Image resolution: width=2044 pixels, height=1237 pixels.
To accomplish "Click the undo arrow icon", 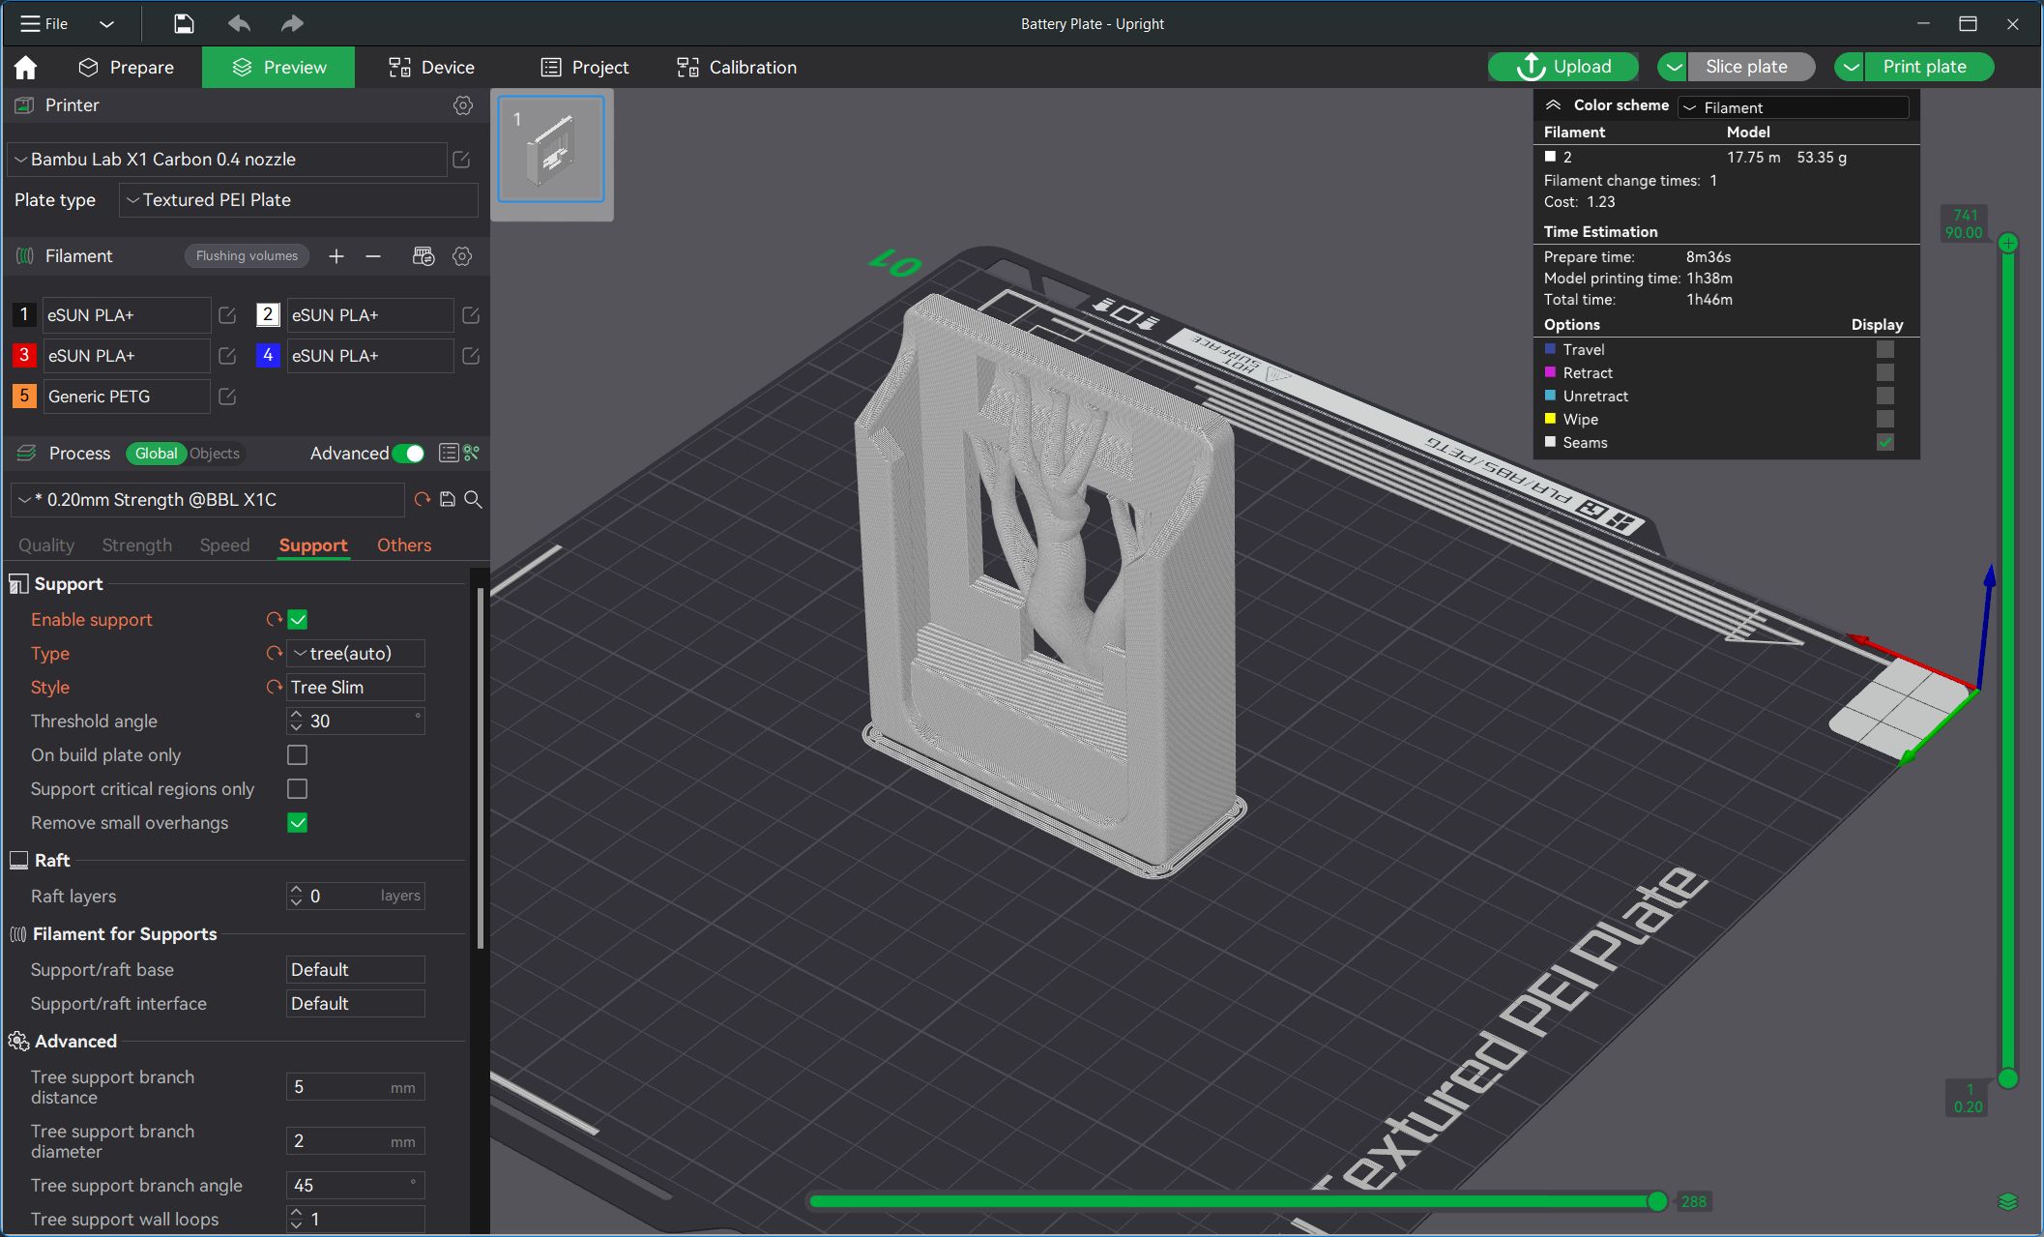I will [239, 23].
